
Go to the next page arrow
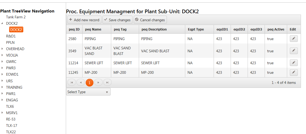tap(98, 83)
